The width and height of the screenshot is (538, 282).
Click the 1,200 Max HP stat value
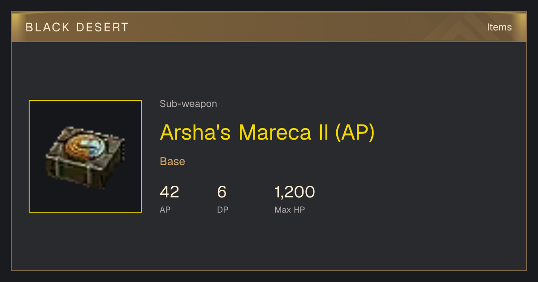pyautogui.click(x=295, y=192)
